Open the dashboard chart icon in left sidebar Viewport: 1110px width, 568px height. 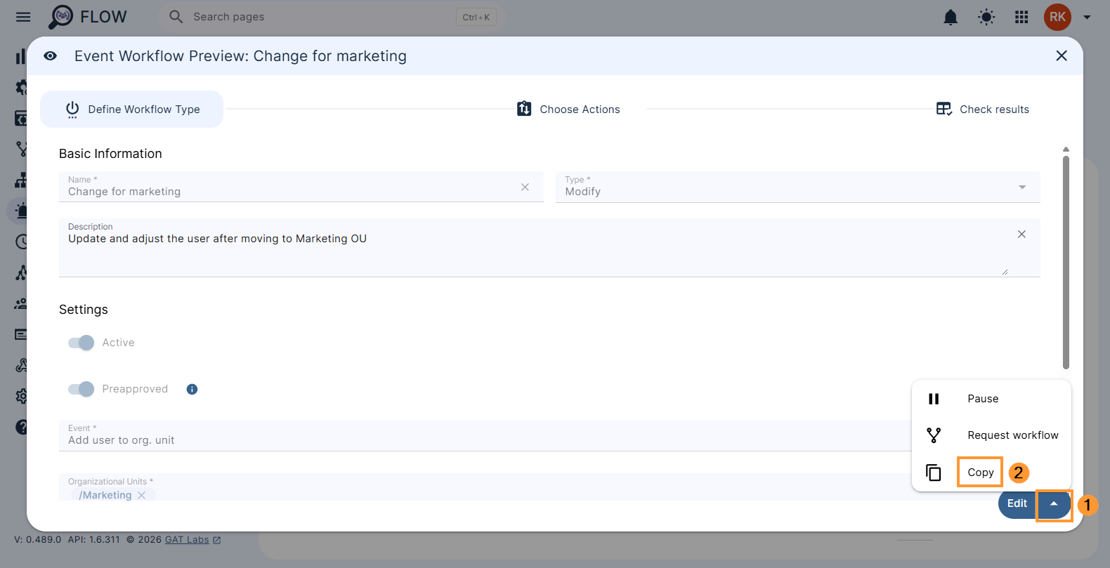coord(21,56)
